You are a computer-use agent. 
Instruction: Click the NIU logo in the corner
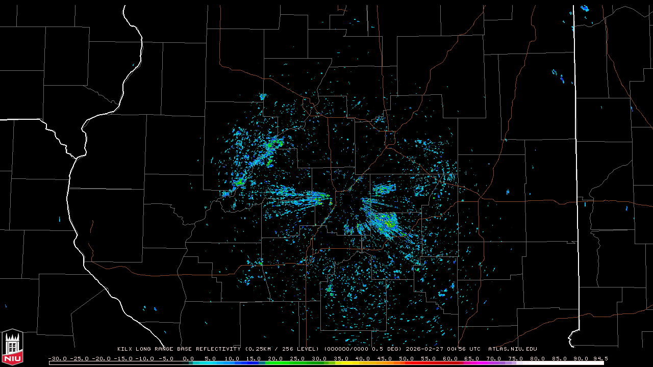12,347
